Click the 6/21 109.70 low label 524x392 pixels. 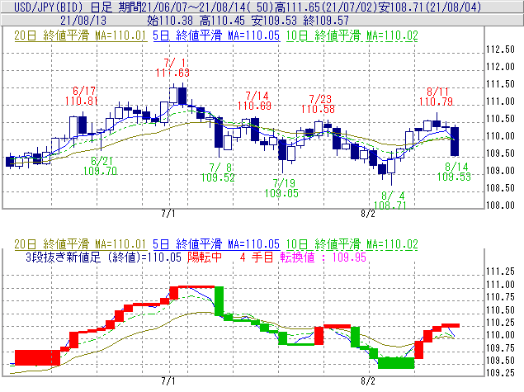[100, 166]
